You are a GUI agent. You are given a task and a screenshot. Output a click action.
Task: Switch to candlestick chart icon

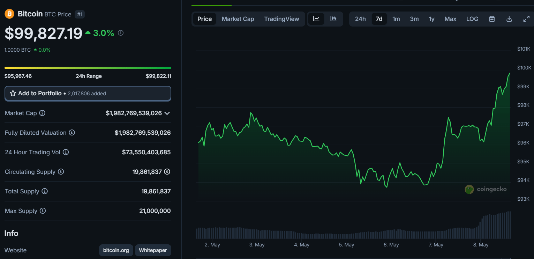tap(333, 19)
